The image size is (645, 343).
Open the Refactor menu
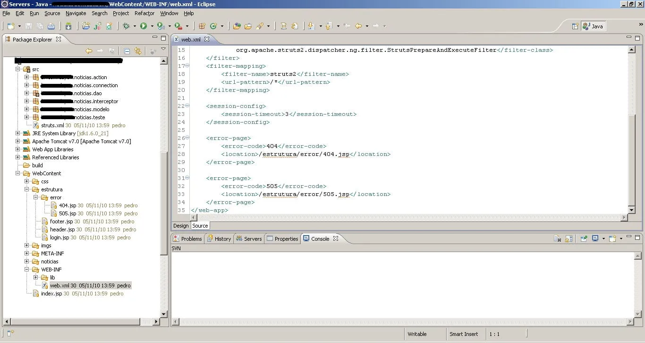144,13
